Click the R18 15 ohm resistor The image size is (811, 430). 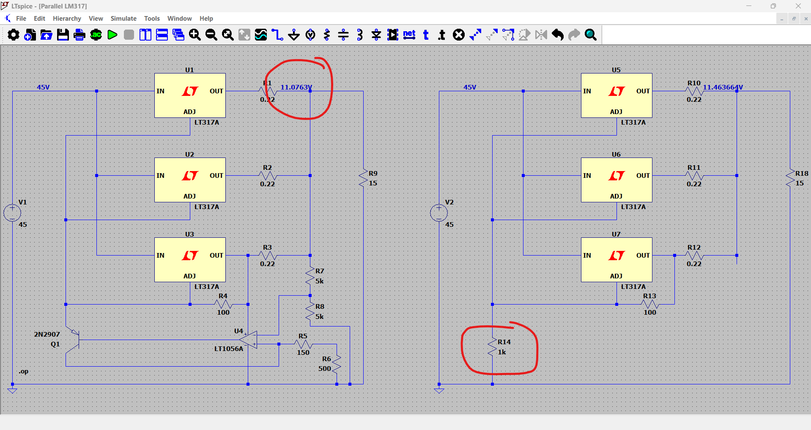coord(790,178)
